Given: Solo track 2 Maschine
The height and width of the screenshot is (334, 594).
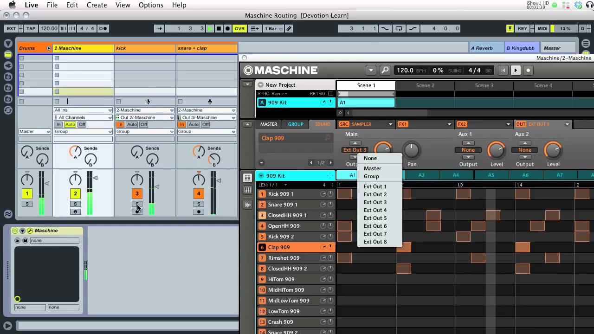Looking at the screenshot, I should 75,204.
